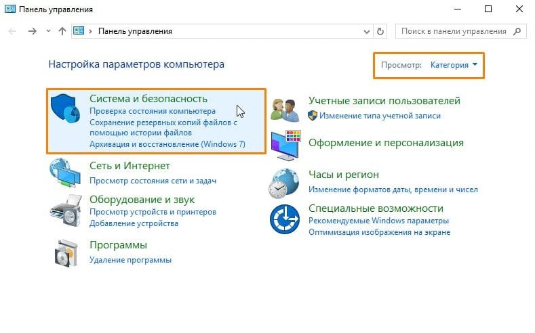Open the Clock and Region globe-clock icon
The height and width of the screenshot is (333, 535).
tap(284, 183)
